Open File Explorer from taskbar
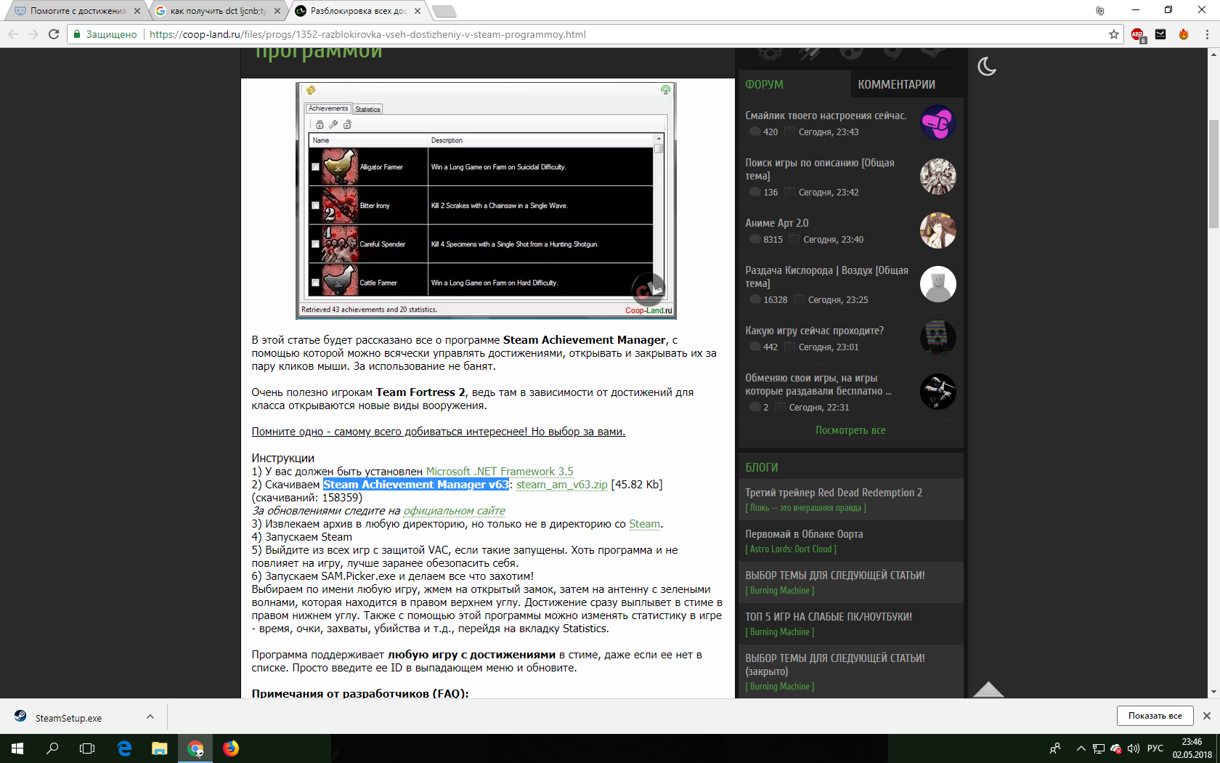This screenshot has width=1220, height=763. point(160,748)
